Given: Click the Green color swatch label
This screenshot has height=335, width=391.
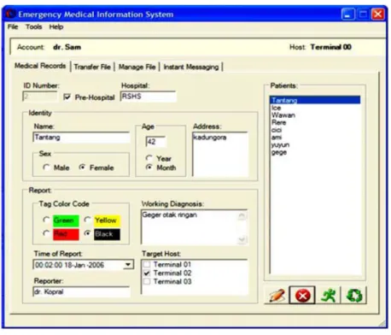Looking at the screenshot, I should (66, 220).
